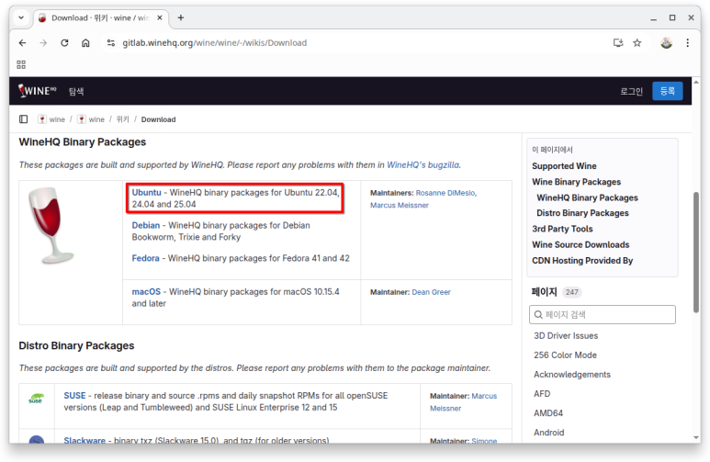Screen dimensions: 710x462
Task: Open WineHQ's bugzilla link
Action: (x=423, y=165)
